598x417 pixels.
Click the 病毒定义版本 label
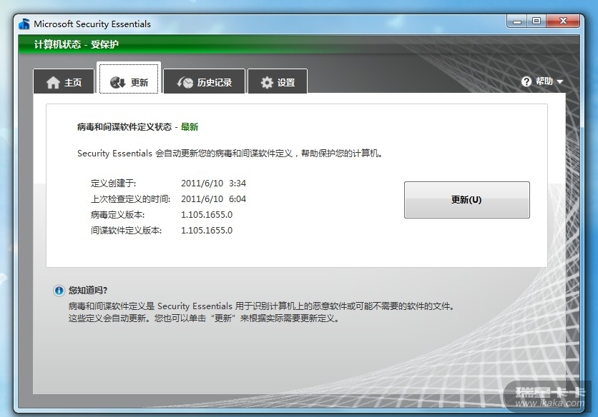(x=117, y=214)
